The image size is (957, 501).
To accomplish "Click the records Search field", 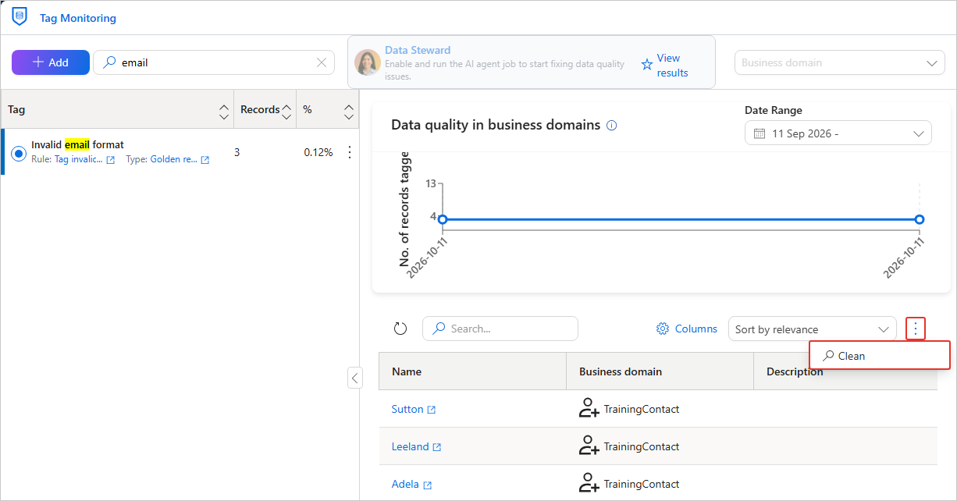I will (x=500, y=329).
